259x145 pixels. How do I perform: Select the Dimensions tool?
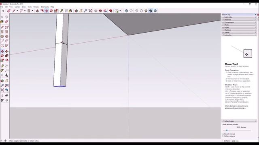(7, 66)
